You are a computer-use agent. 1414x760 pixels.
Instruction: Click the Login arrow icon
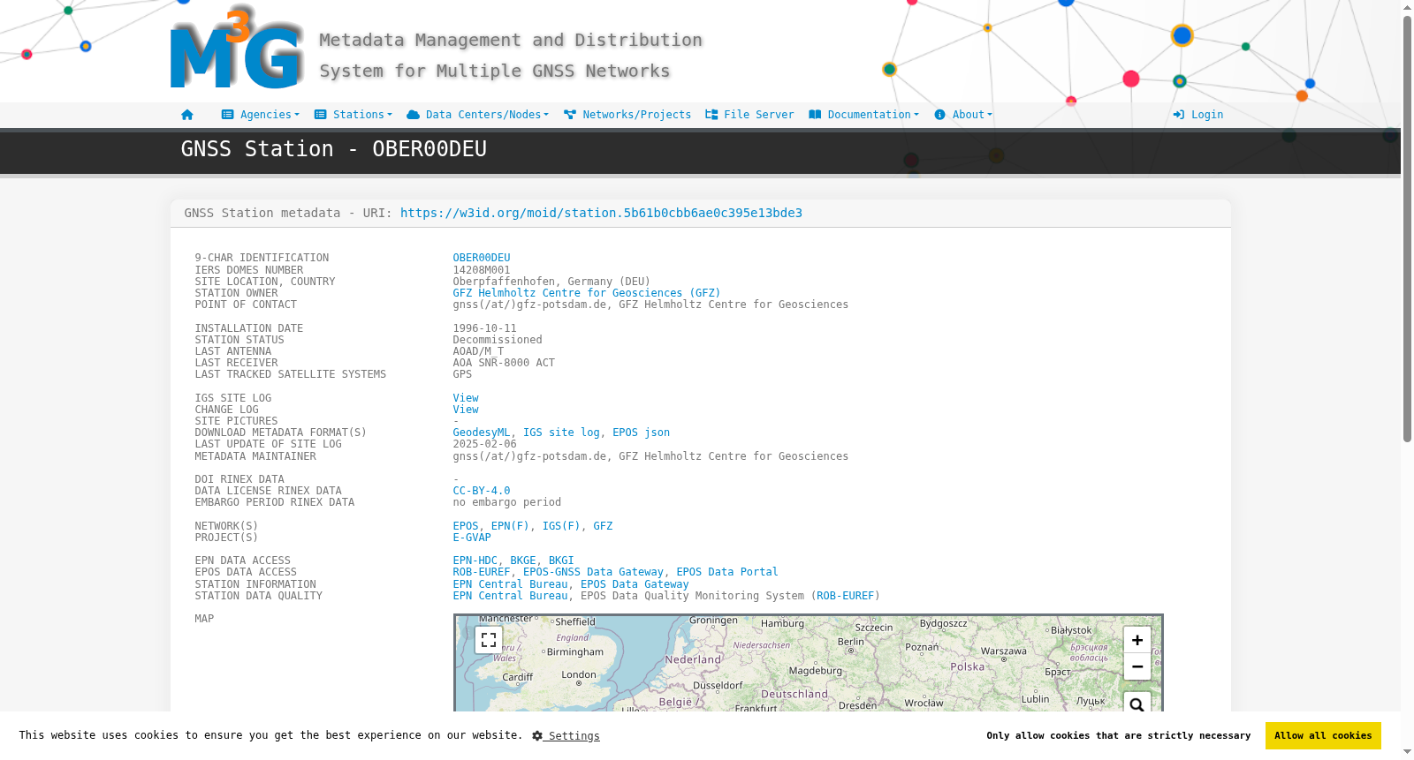(x=1178, y=115)
